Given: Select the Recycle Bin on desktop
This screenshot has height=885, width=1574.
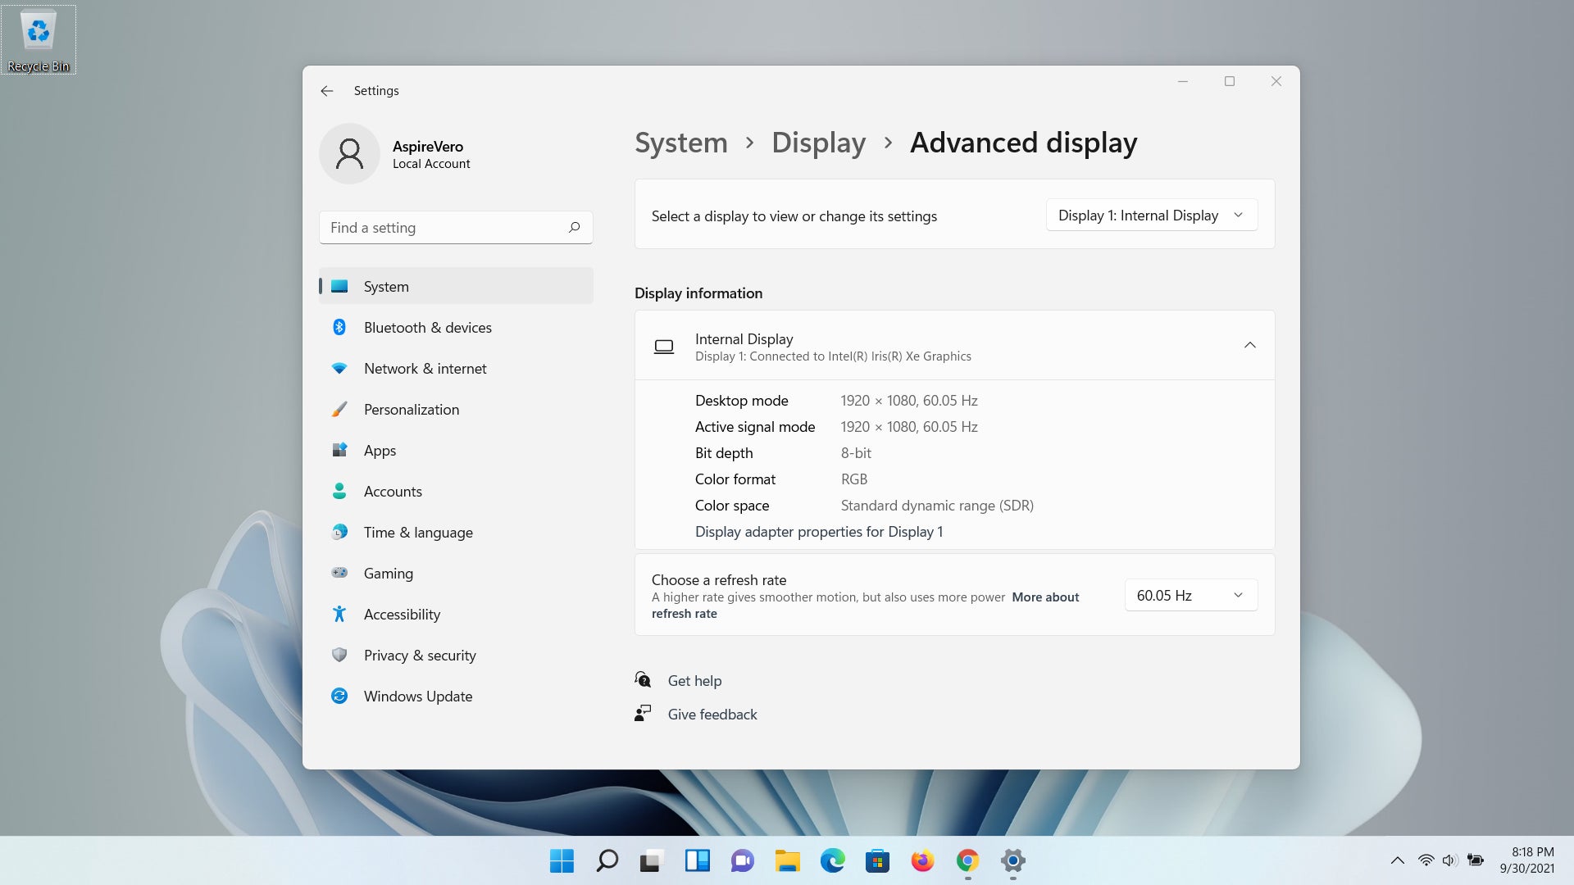Looking at the screenshot, I should (39, 40).
